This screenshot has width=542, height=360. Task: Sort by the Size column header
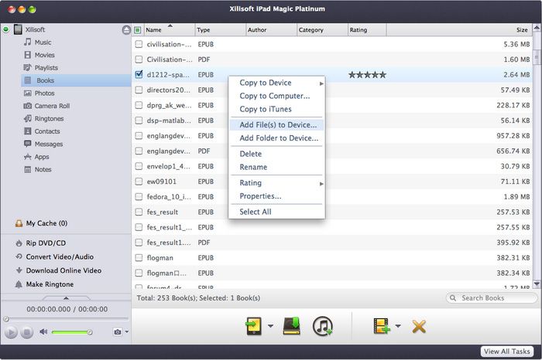point(458,30)
